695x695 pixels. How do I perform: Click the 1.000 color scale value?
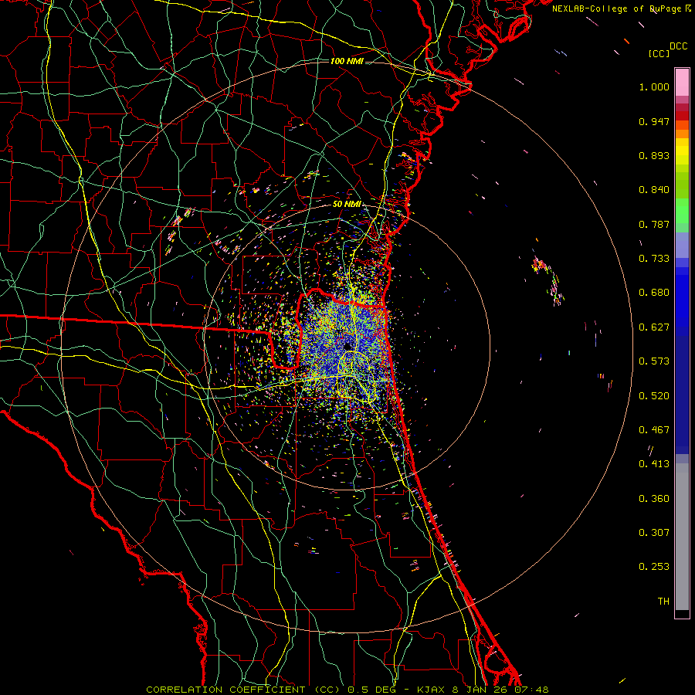coord(654,86)
